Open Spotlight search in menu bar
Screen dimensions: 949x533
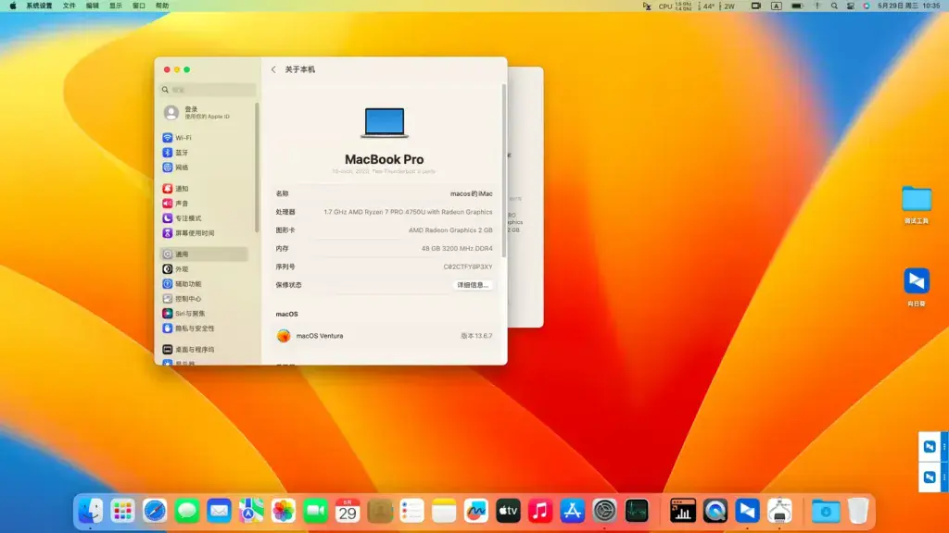834,6
